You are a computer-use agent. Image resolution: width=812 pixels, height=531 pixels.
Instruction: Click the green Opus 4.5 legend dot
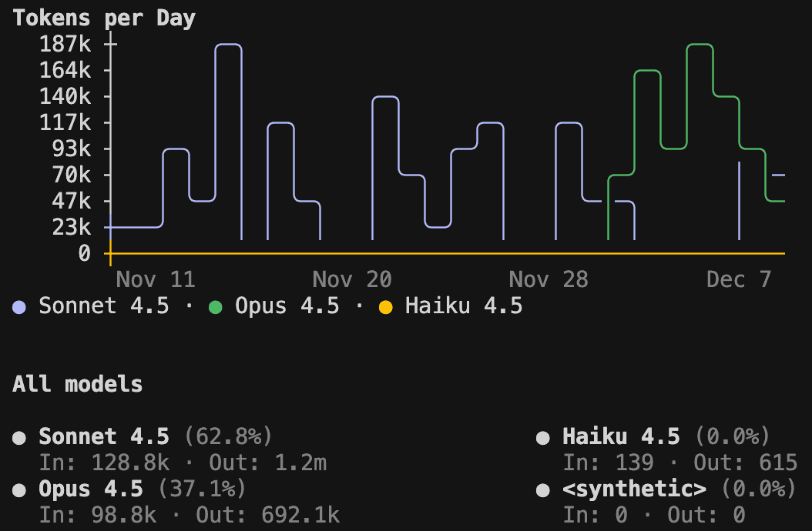(215, 308)
